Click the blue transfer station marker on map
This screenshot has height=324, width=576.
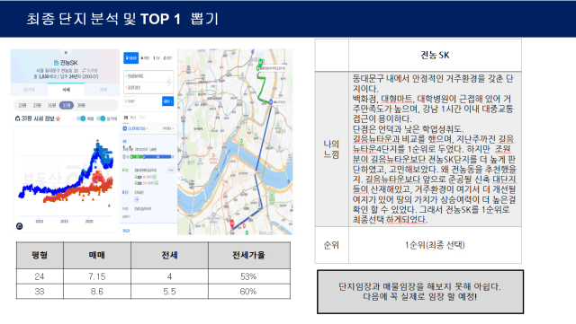[271, 101]
